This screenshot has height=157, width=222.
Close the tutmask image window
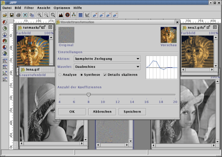click(50, 27)
